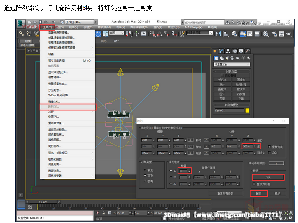Select the 参考 (Reference) object type radio
This screenshot has width=298, height=223.
(145, 181)
